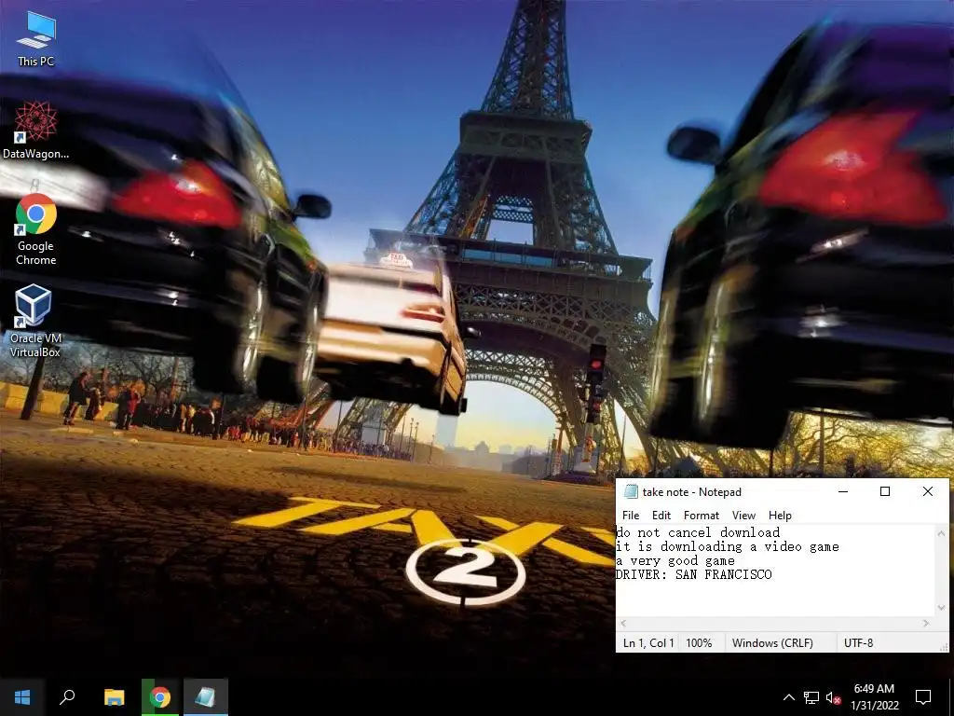Click line 'a very good game'
This screenshot has width=954, height=716.
[676, 560]
